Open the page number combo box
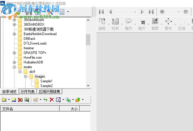The image size is (193, 131). pyautogui.click(x=126, y=12)
